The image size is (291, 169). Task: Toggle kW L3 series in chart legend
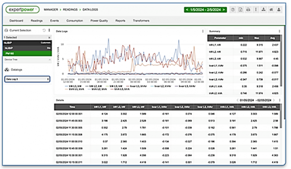tap(114, 87)
